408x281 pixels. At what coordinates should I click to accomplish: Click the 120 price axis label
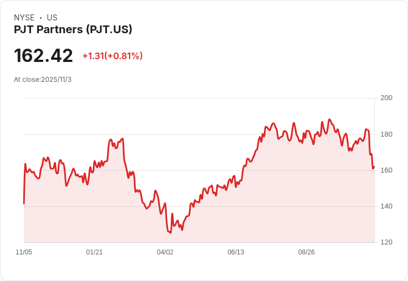pos(386,242)
